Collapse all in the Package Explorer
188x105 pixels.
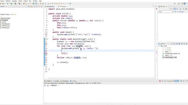click(28, 6)
